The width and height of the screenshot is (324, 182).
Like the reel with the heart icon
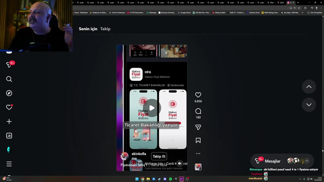(198, 95)
